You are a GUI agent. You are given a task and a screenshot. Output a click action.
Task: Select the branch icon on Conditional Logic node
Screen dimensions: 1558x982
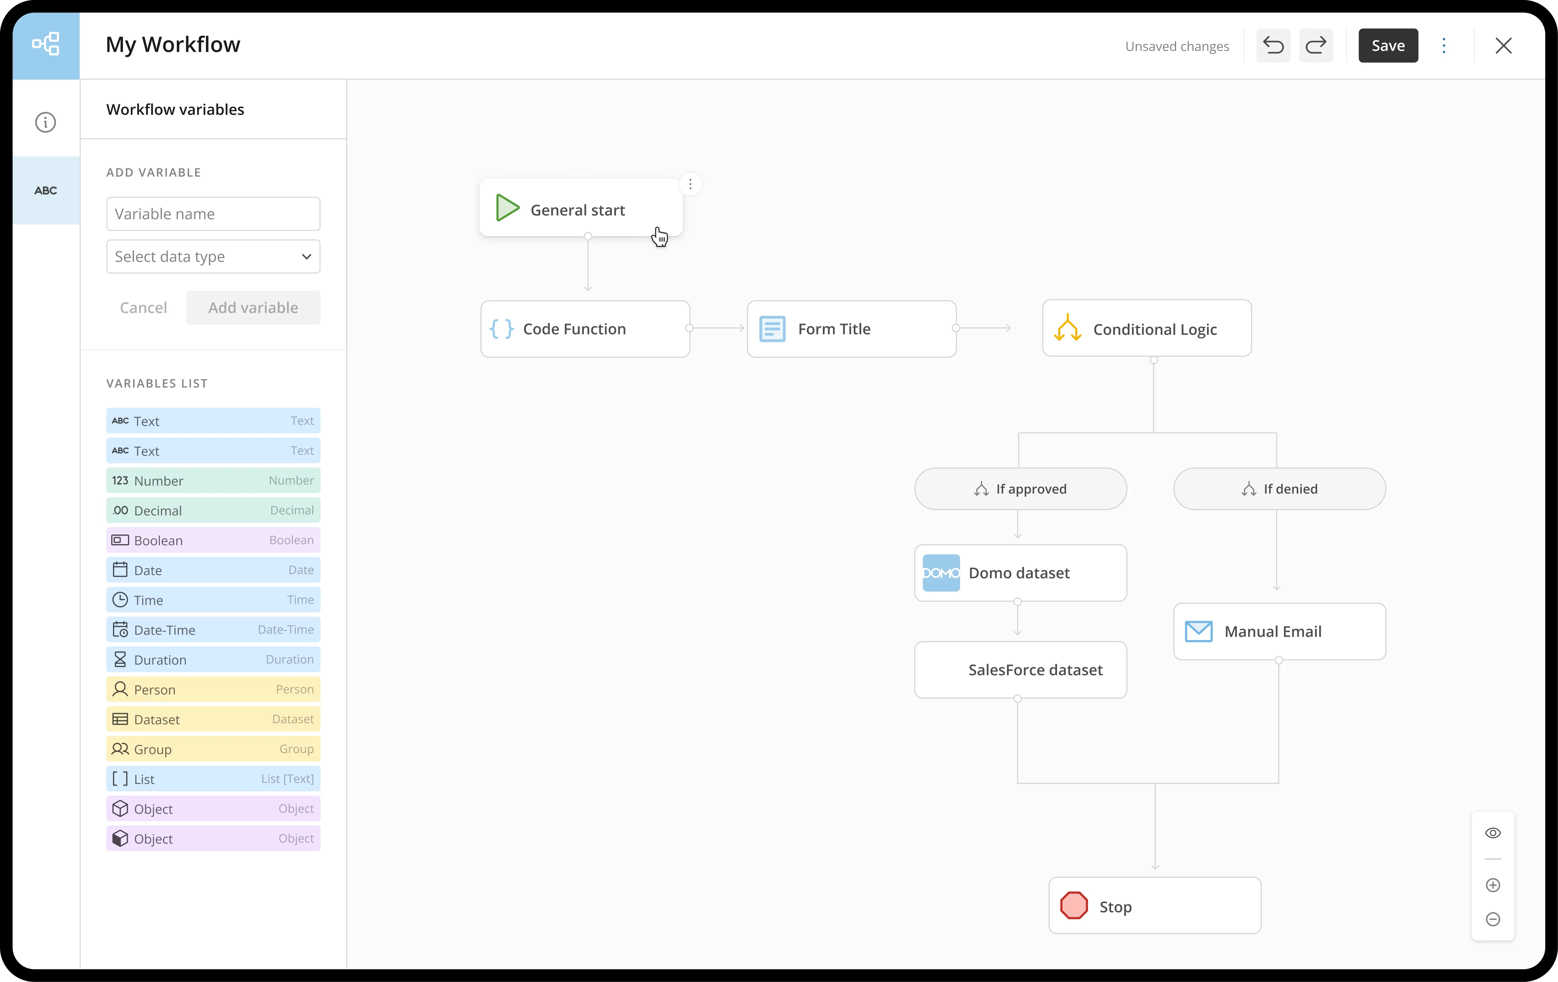(1068, 328)
